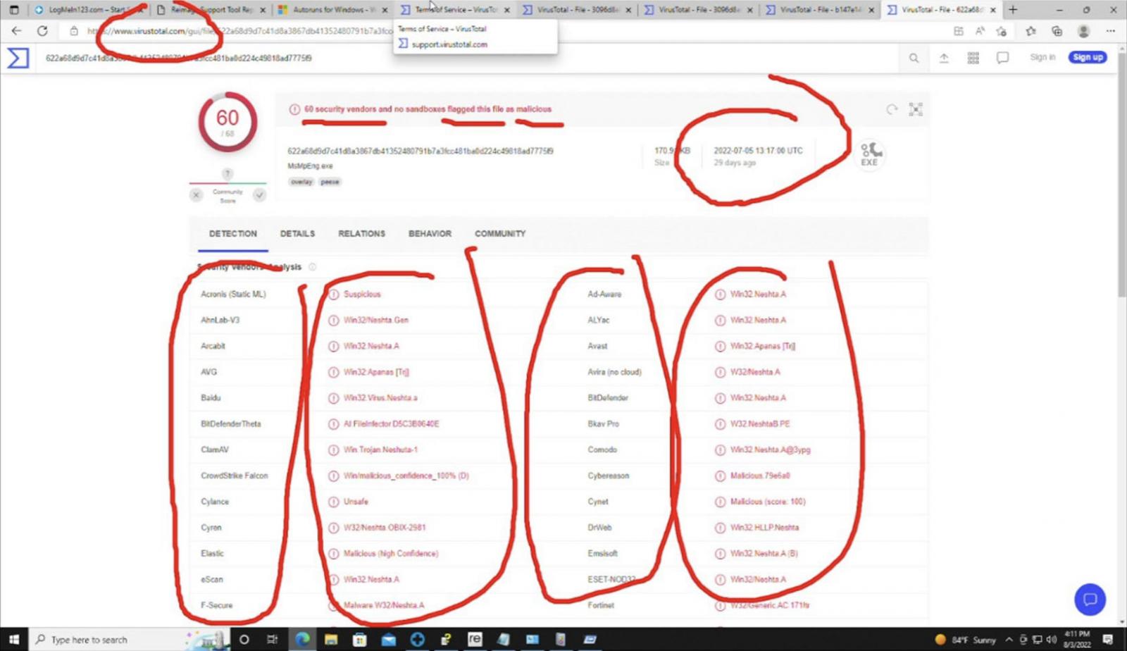
Task: Select the BEHAVIOR tab
Action: pos(430,234)
